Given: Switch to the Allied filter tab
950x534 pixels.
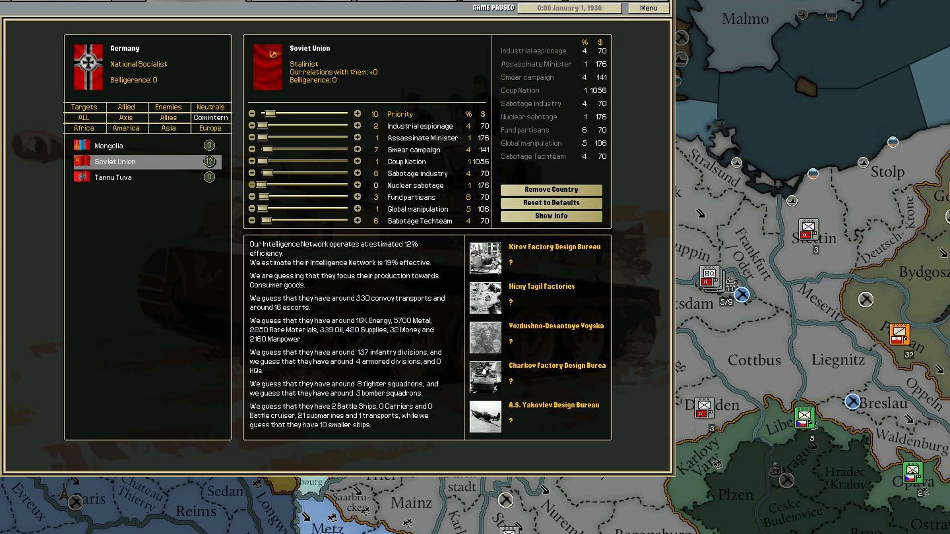Looking at the screenshot, I should pyautogui.click(x=126, y=107).
